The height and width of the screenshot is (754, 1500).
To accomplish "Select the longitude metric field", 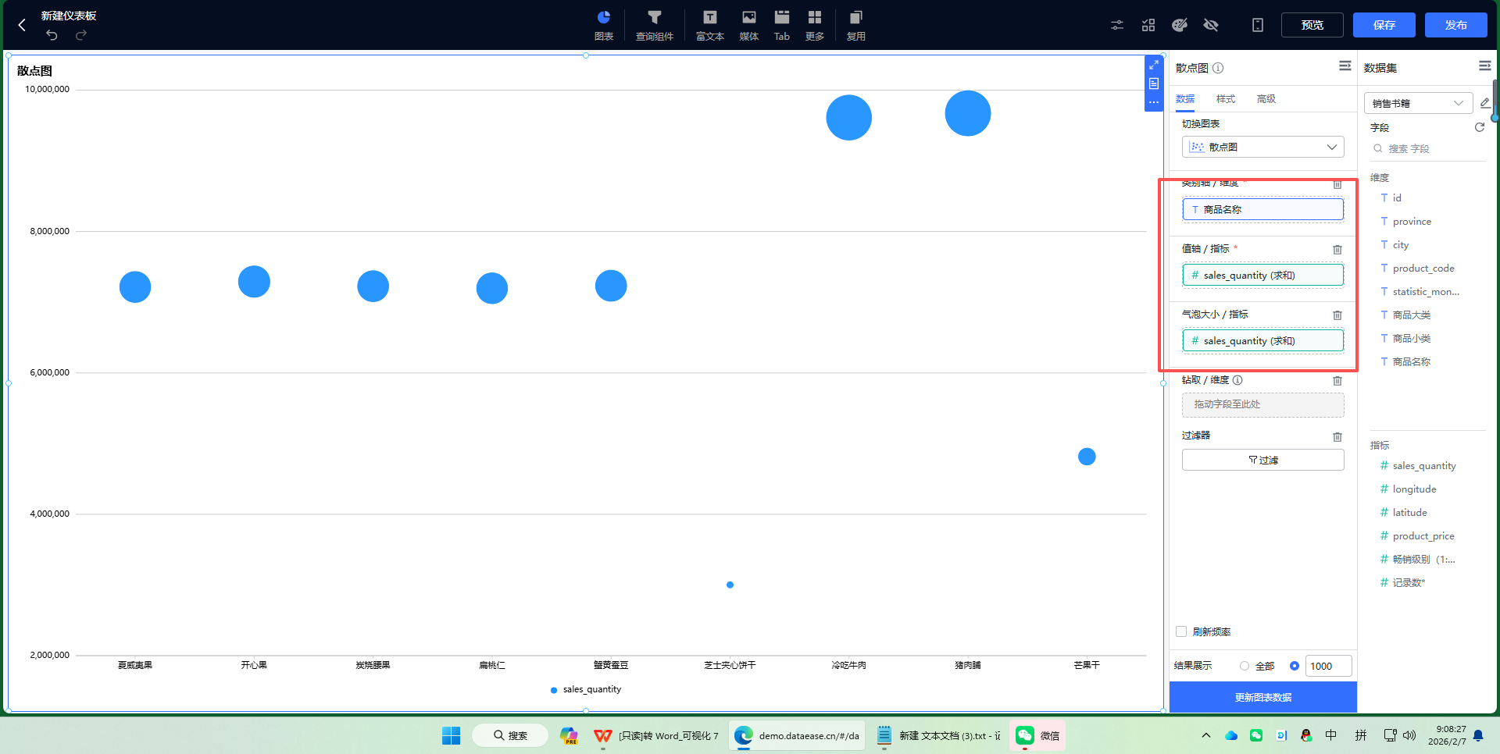I will point(1414,489).
